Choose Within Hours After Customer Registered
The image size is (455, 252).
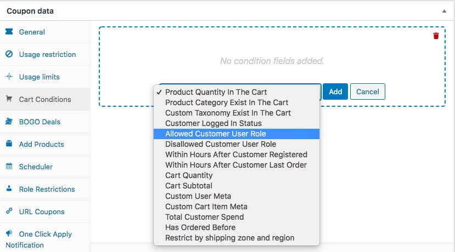(237, 154)
